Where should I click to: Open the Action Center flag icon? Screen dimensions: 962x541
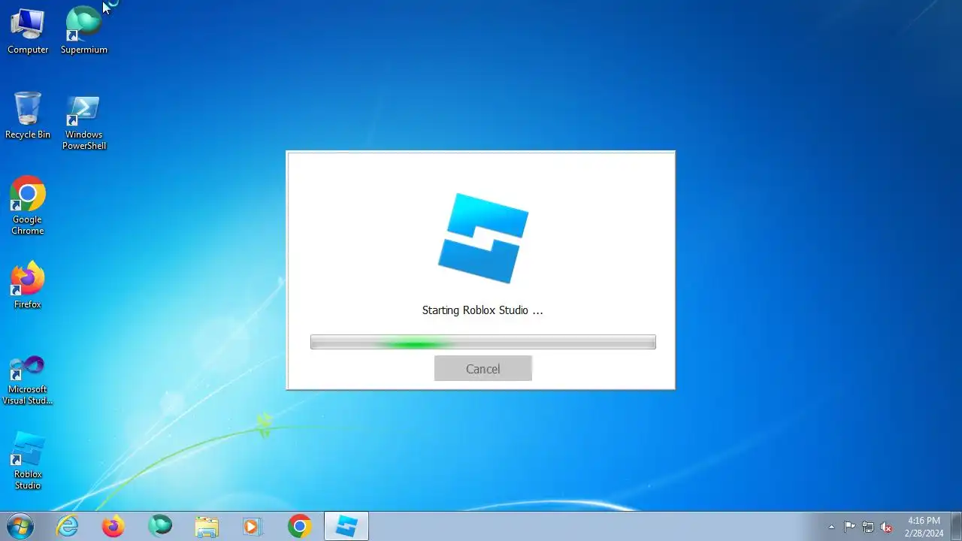(x=849, y=527)
